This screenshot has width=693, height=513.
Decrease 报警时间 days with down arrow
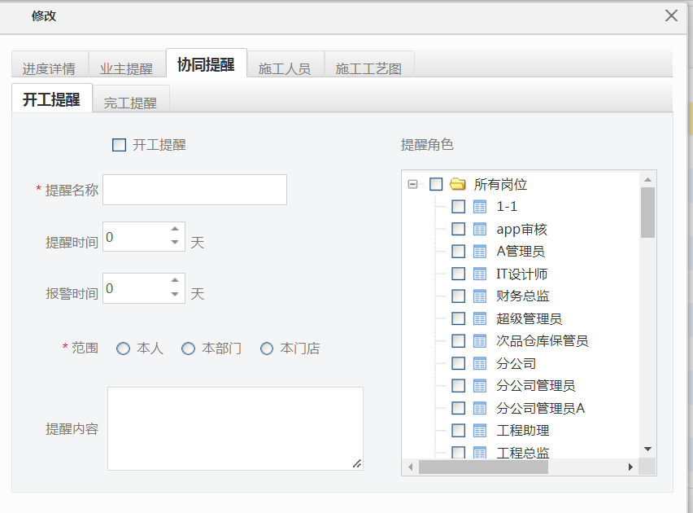point(174,294)
